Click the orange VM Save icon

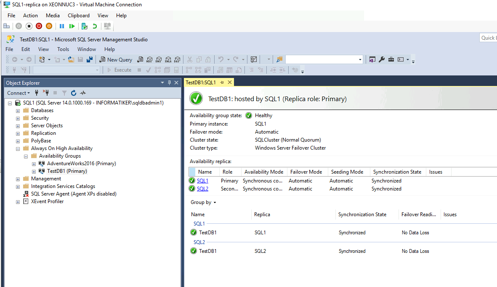click(49, 26)
